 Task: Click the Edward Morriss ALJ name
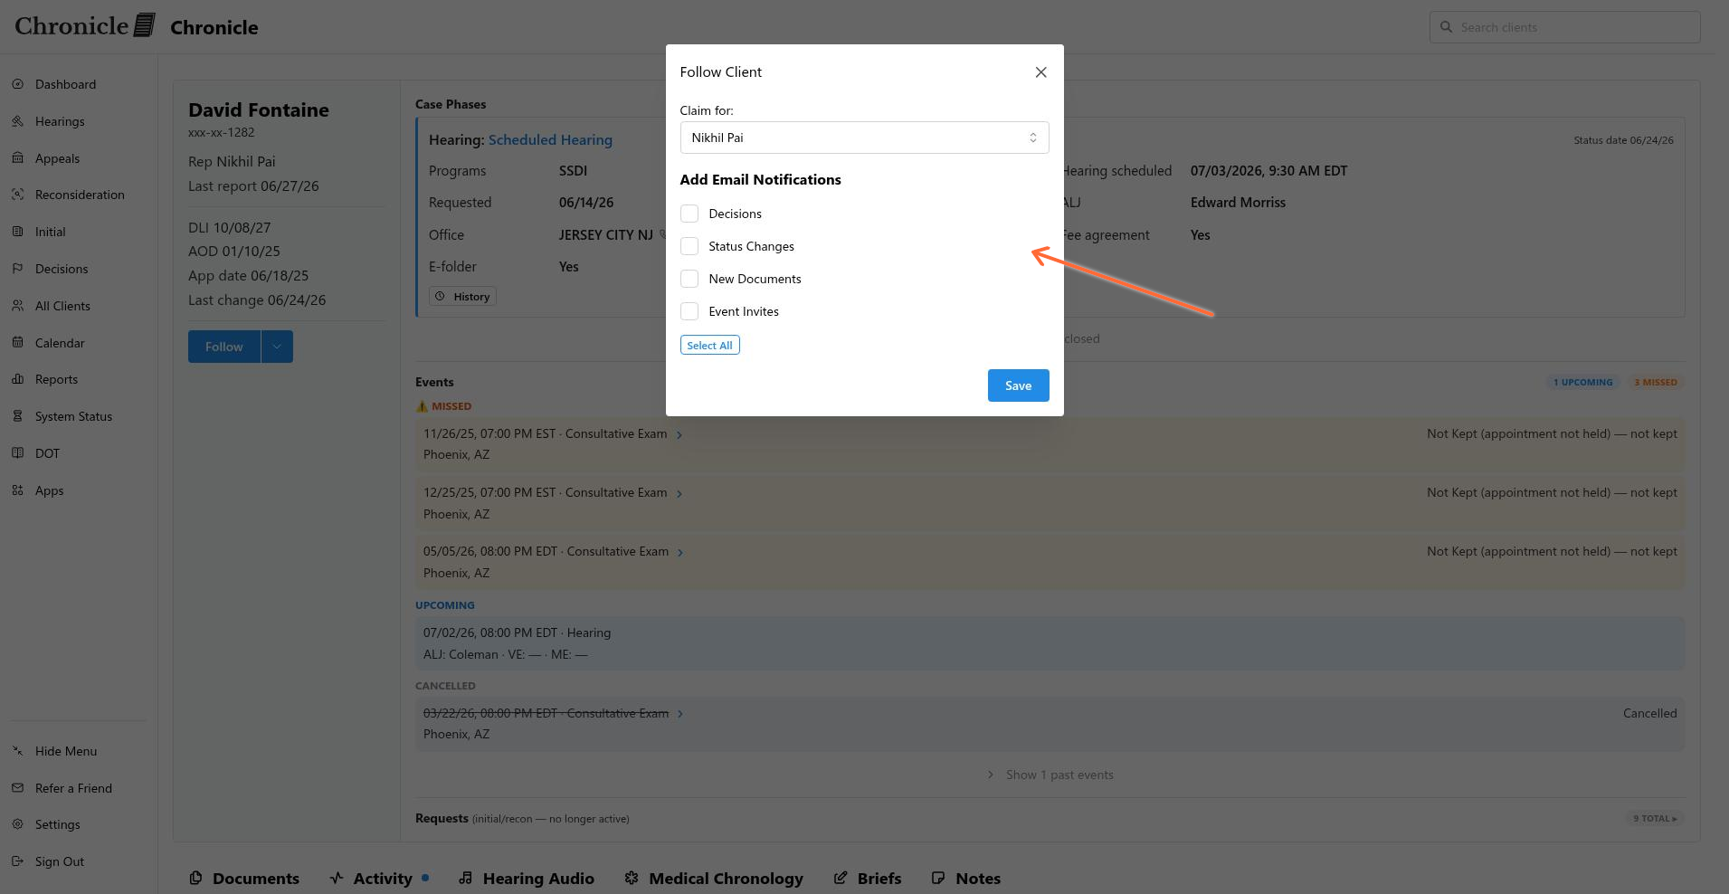[1238, 203]
